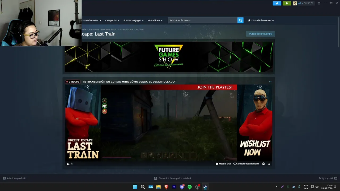The height and width of the screenshot is (191, 340).
Task: Click the Future Games Show banner
Action: point(169,57)
